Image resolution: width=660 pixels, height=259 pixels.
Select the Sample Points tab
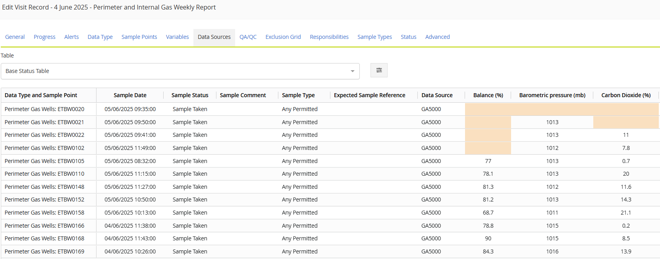coord(139,37)
